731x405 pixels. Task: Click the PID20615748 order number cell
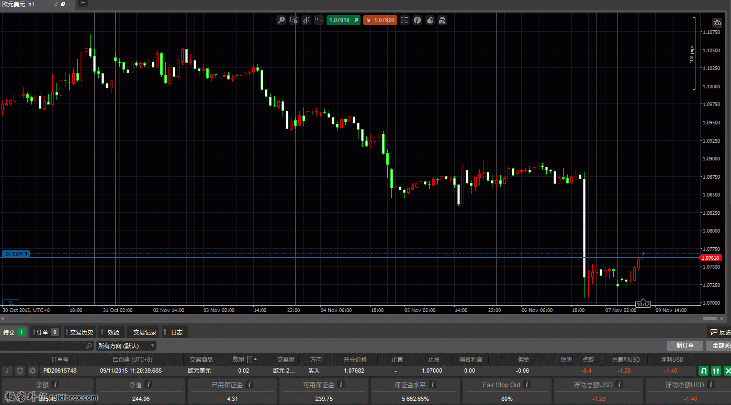(60, 371)
